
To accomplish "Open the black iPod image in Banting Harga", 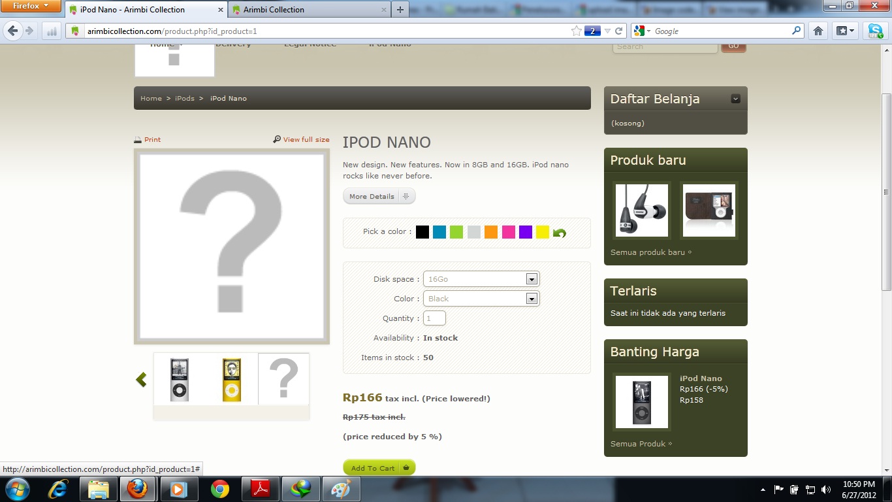I will (x=642, y=402).
